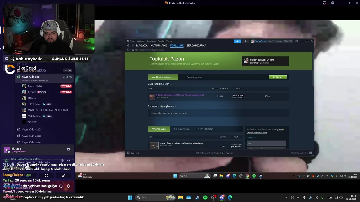Image resolution: width=360 pixels, height=202 pixels.
Task: Click the Bir öğe sat button
Action: pos(278,77)
